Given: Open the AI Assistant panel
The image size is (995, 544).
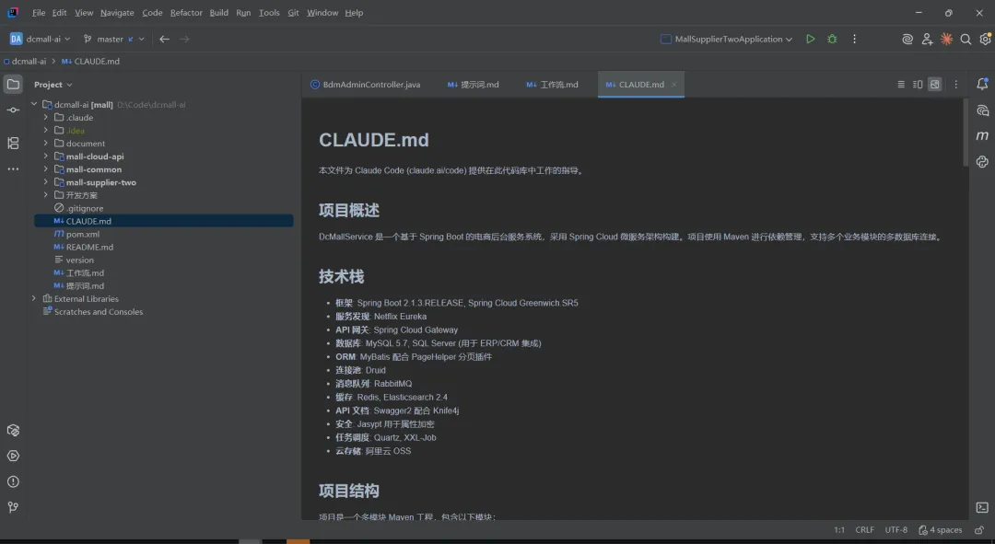Looking at the screenshot, I should point(982,110).
